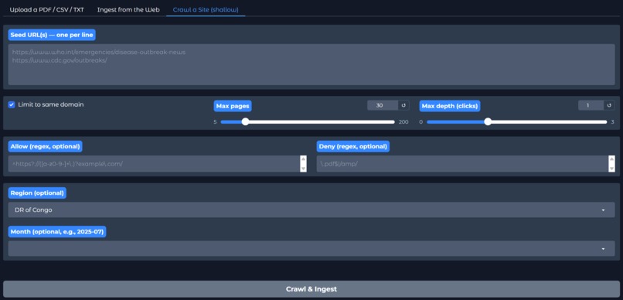Click the Region dropdown arrow
This screenshot has width=623, height=300.
(603, 210)
